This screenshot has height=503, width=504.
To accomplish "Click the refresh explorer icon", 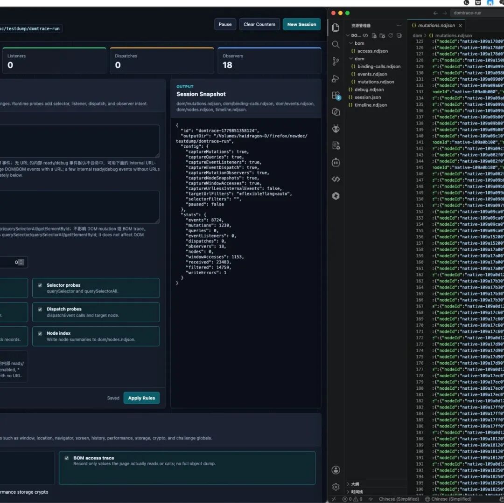I will click(x=391, y=35).
